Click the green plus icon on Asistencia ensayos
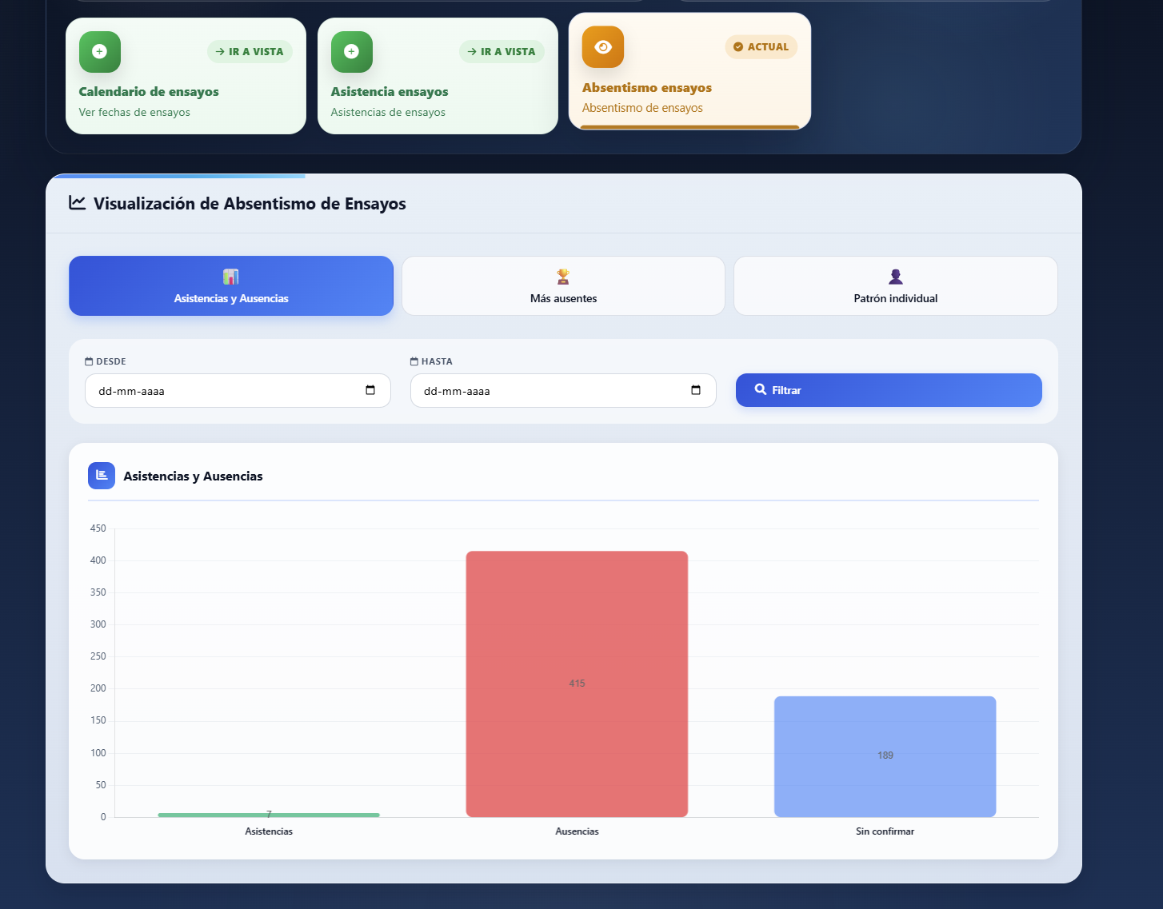Image resolution: width=1163 pixels, height=909 pixels. (352, 52)
